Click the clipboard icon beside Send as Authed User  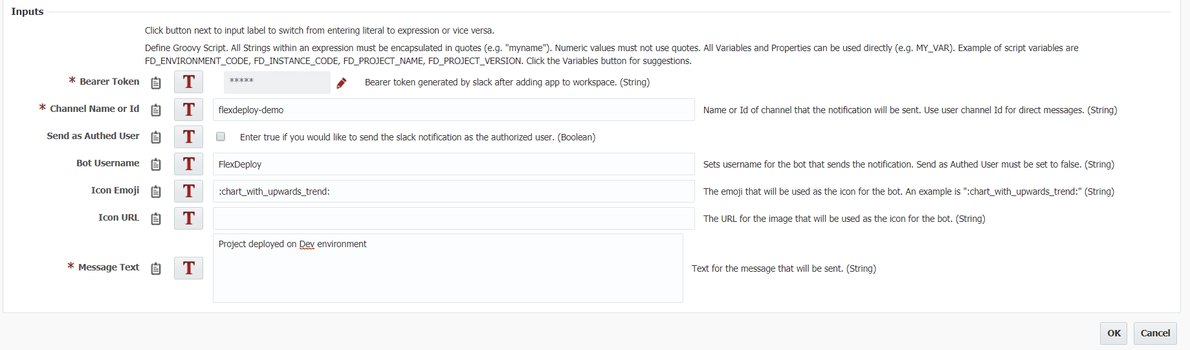coord(156,137)
